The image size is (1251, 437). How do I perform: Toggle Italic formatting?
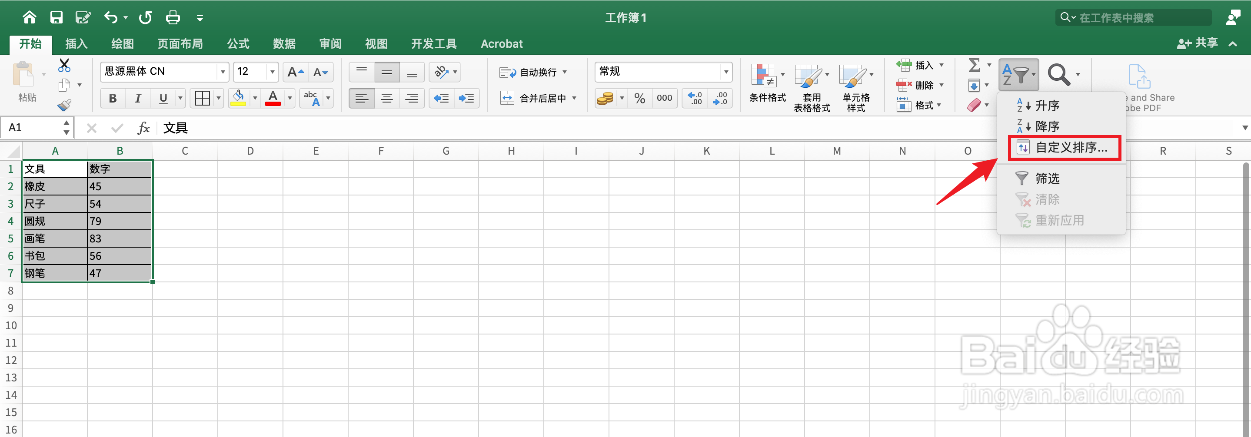click(138, 99)
